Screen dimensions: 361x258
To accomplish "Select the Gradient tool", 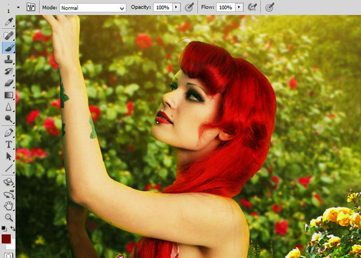I will [x=9, y=95].
